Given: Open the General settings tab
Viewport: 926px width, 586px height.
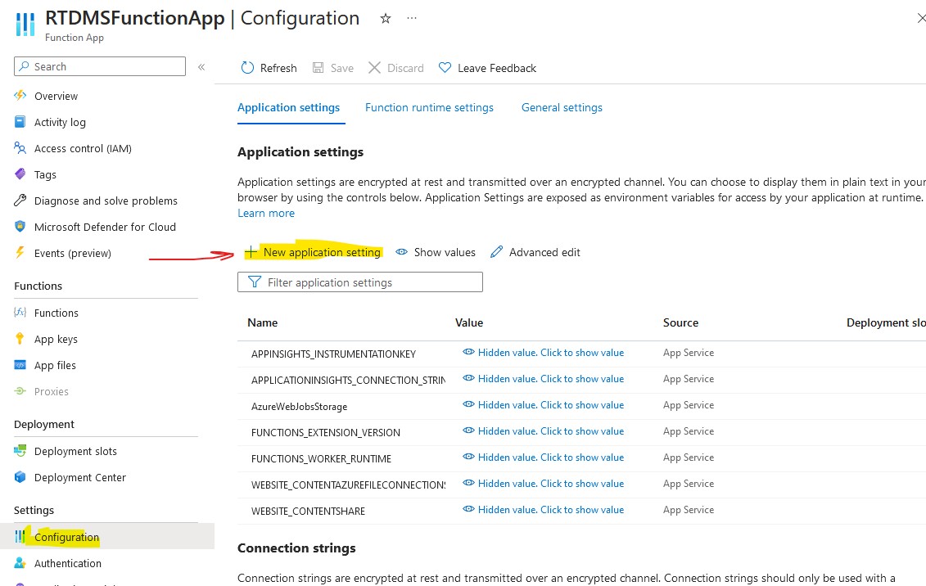Looking at the screenshot, I should [x=562, y=107].
